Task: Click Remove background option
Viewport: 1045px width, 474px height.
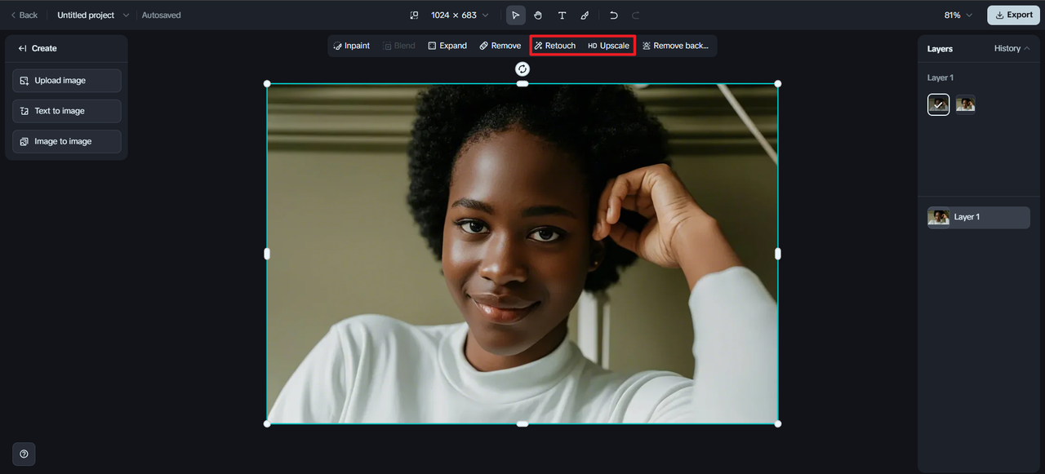Action: pos(675,46)
